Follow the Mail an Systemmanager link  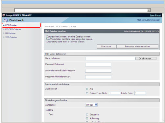[148, 20]
